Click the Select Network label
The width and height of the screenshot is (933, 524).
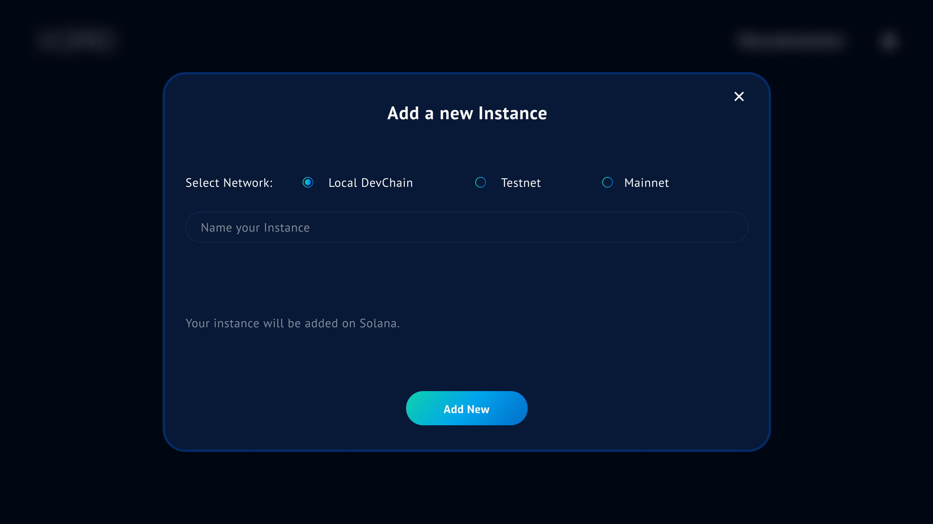(229, 183)
